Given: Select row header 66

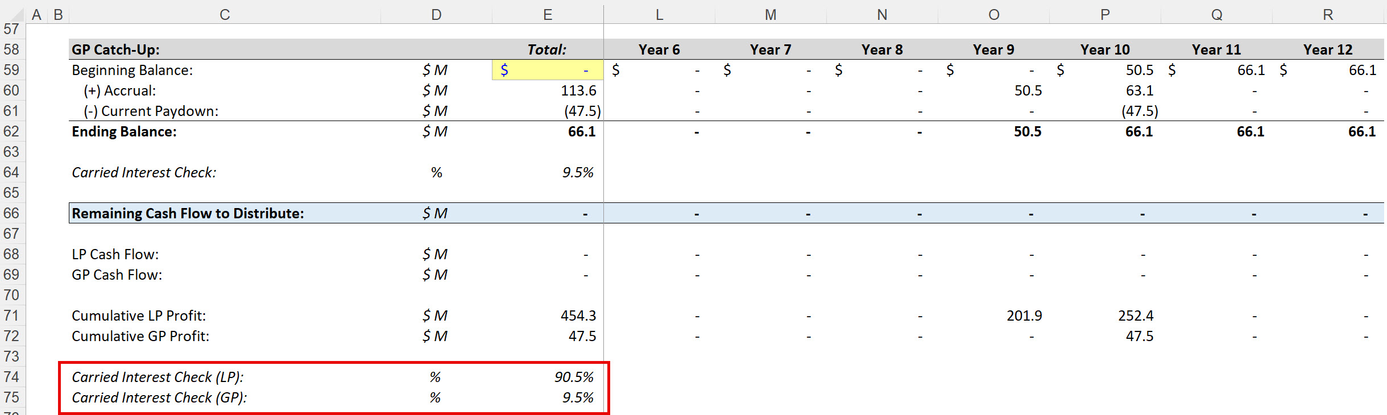Looking at the screenshot, I should pos(12,213).
